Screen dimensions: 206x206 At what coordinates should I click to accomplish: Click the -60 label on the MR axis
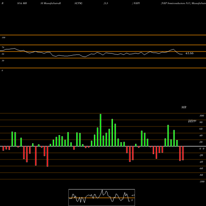(201, 169)
